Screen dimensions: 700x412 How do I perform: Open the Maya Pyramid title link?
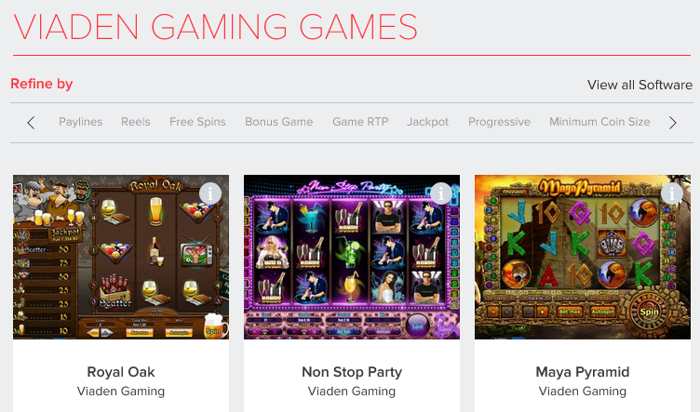pos(583,371)
